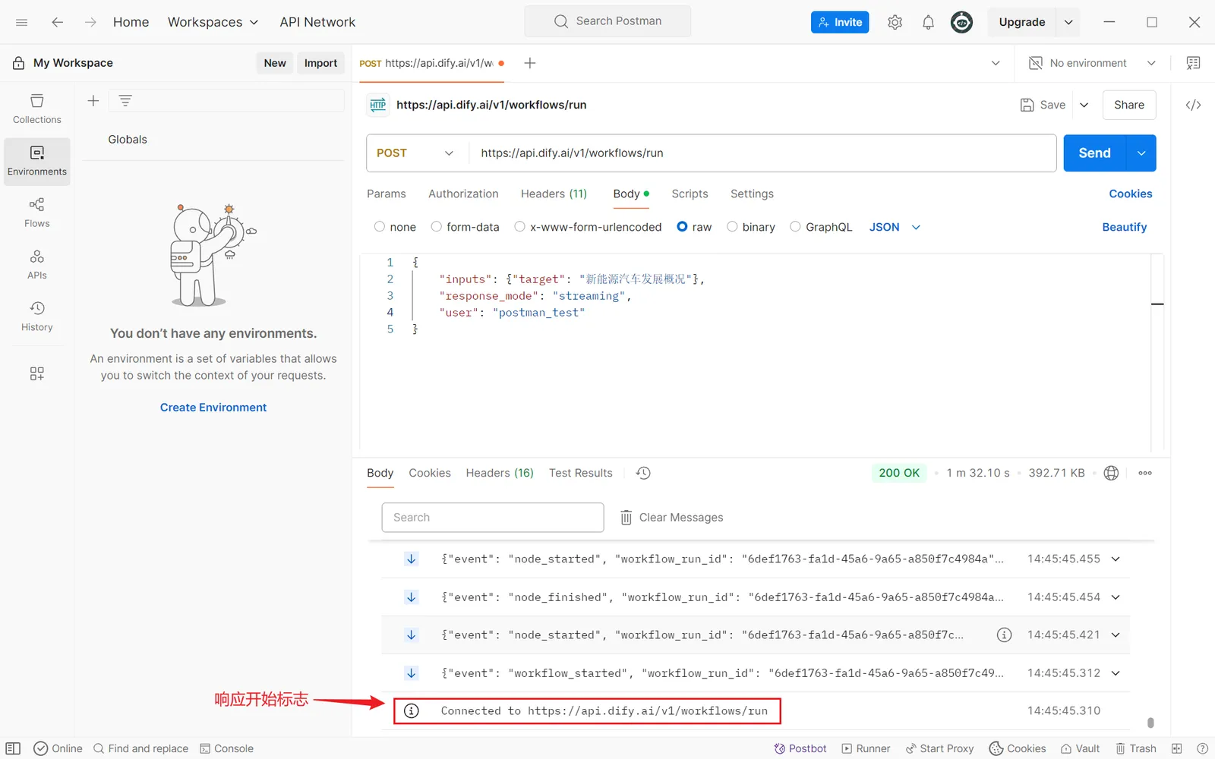Select the GraphQL body type
Screen dimensions: 1215x759
[795, 226]
